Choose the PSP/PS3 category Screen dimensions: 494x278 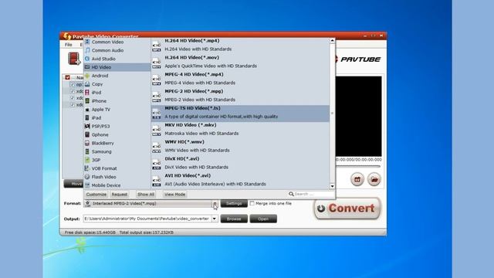(x=117, y=127)
